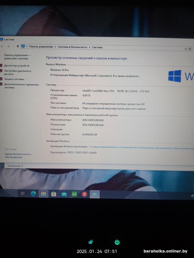Expand the chevron after Система и безопасность
194x258 pixels.
(x=90, y=47)
